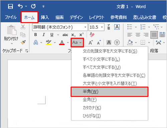This screenshot has width=167, height=128.
Task: Click the Character Border icon
Action: click(x=117, y=27)
